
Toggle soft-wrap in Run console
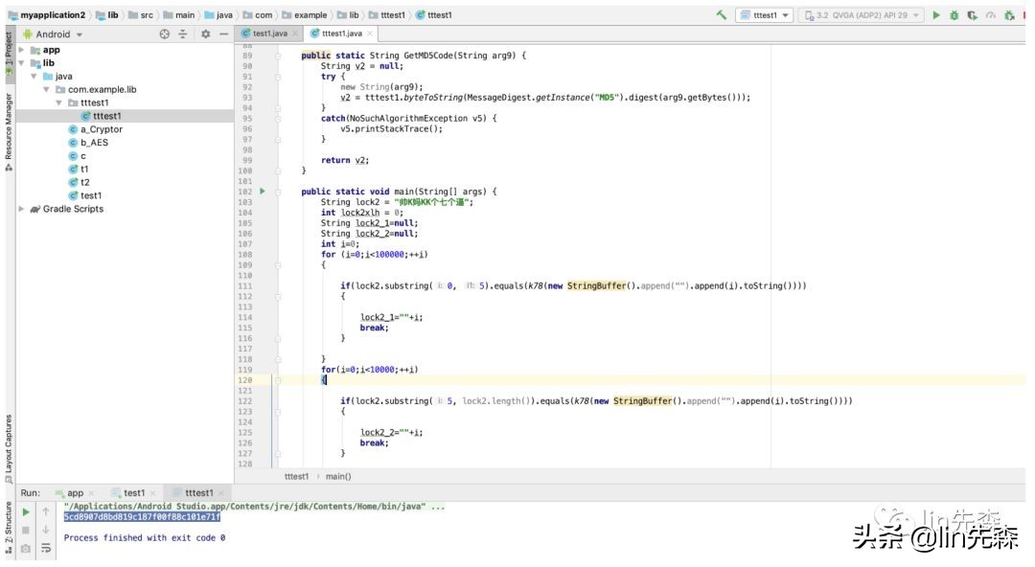tap(45, 548)
